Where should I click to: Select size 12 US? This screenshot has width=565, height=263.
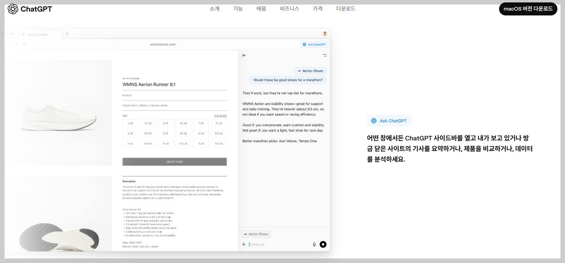coord(166,143)
